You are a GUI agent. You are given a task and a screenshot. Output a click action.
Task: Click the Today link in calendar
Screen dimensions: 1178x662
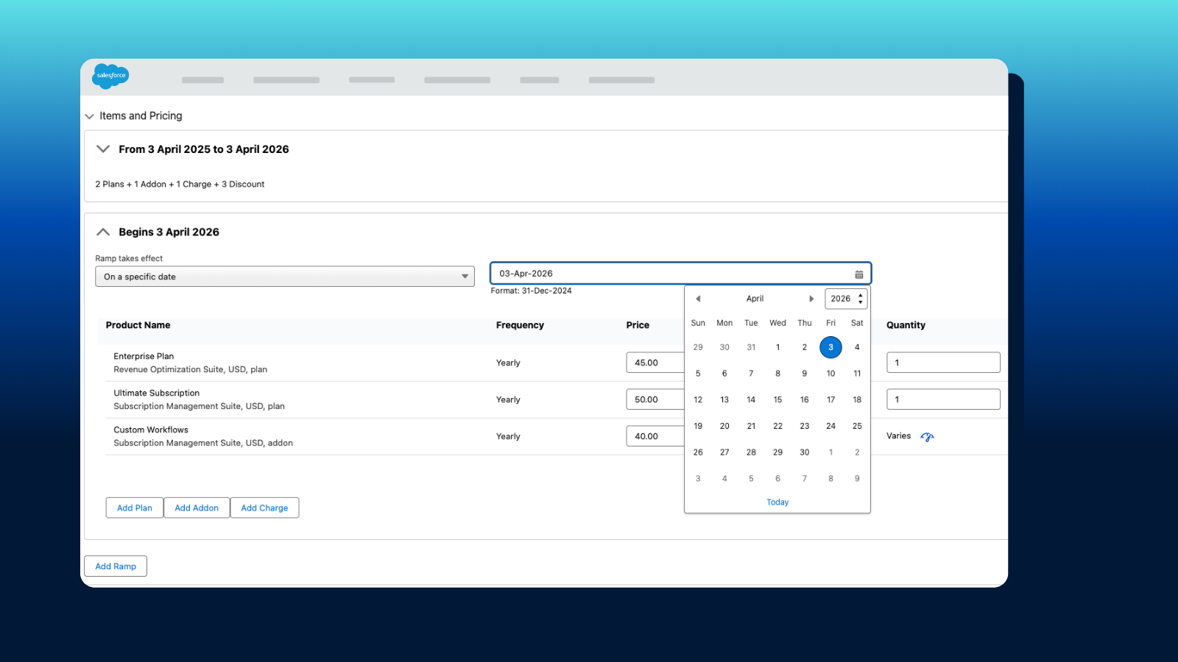(x=777, y=502)
